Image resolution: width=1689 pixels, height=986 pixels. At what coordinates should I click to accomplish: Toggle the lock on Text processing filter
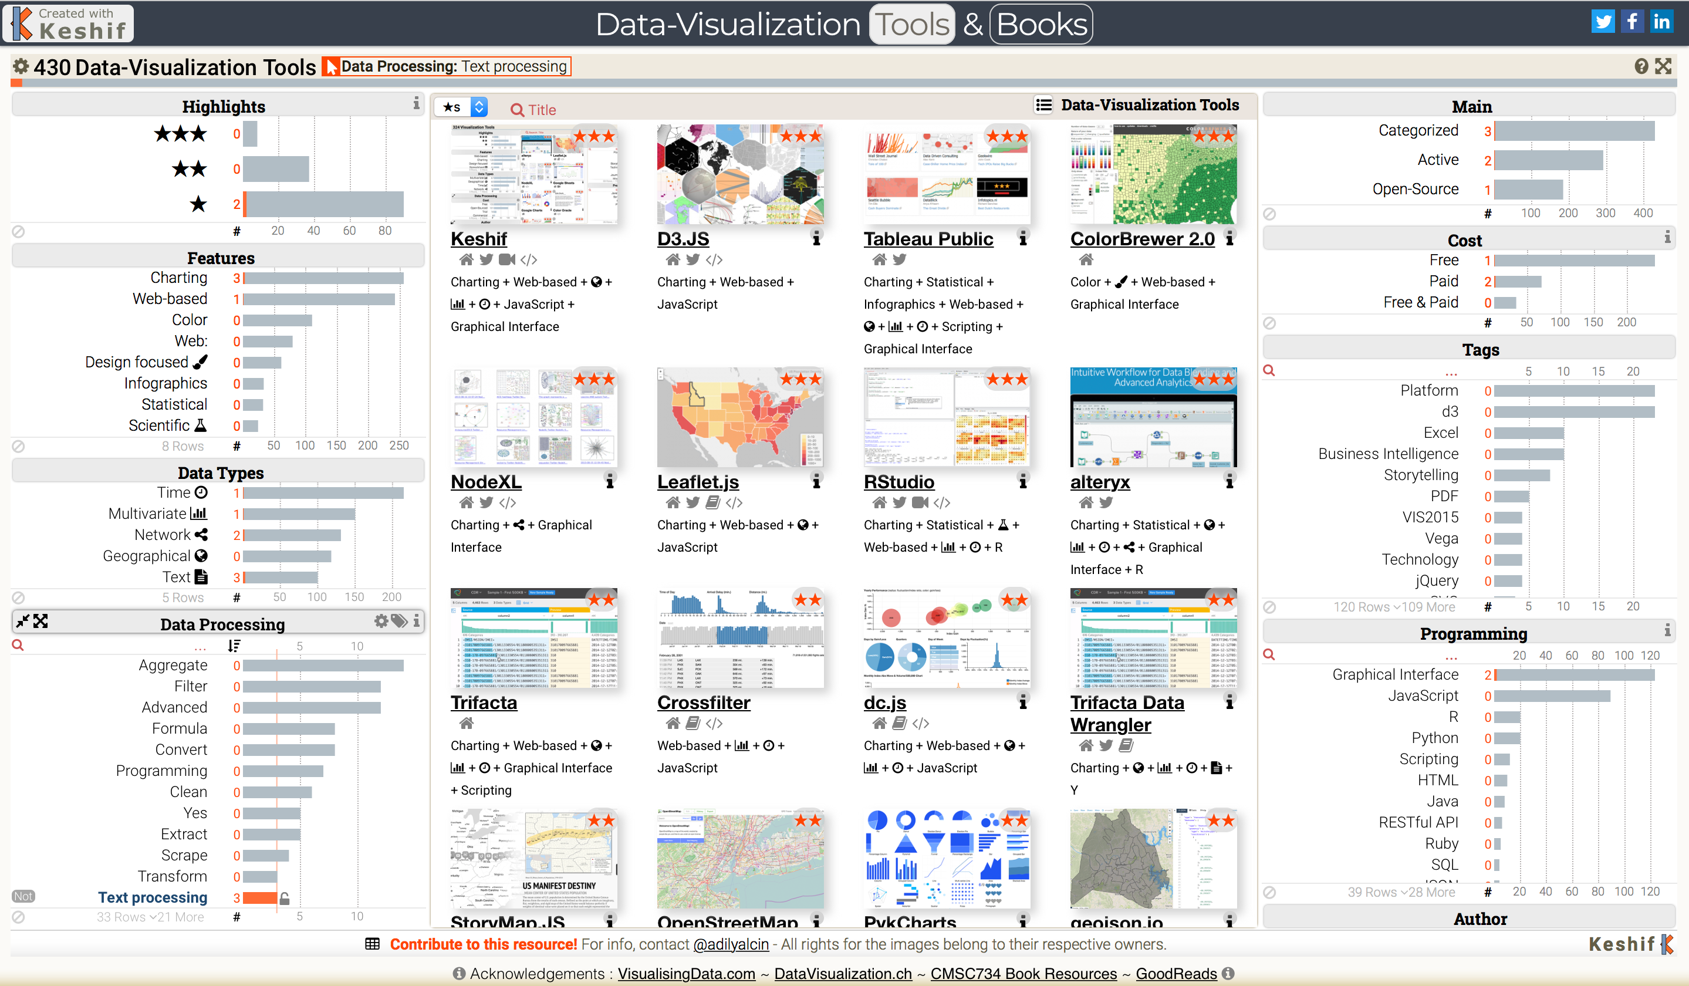click(284, 898)
